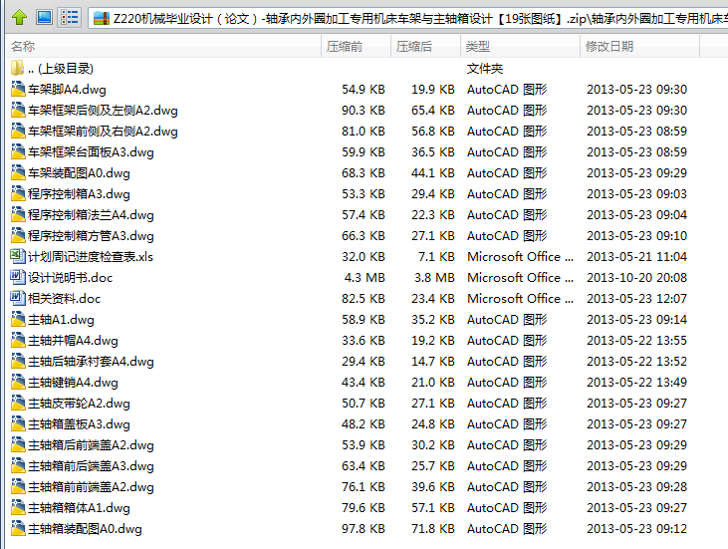Click the dwg icon of 主轴箱前前端盖A2.dwg
Viewport: 728px width, 549px height.
(x=18, y=486)
